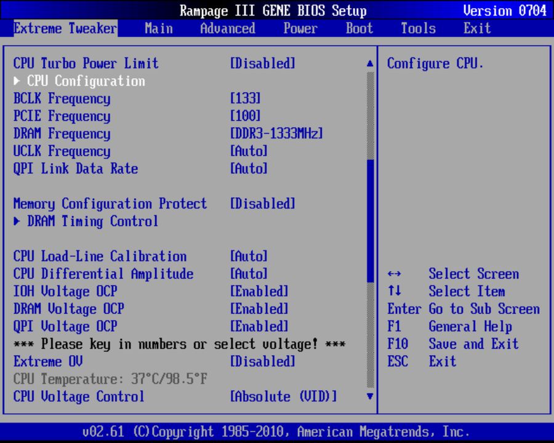Click the 'Please key in numbers' notice
Viewport: 554px width, 443px height.
point(180,344)
